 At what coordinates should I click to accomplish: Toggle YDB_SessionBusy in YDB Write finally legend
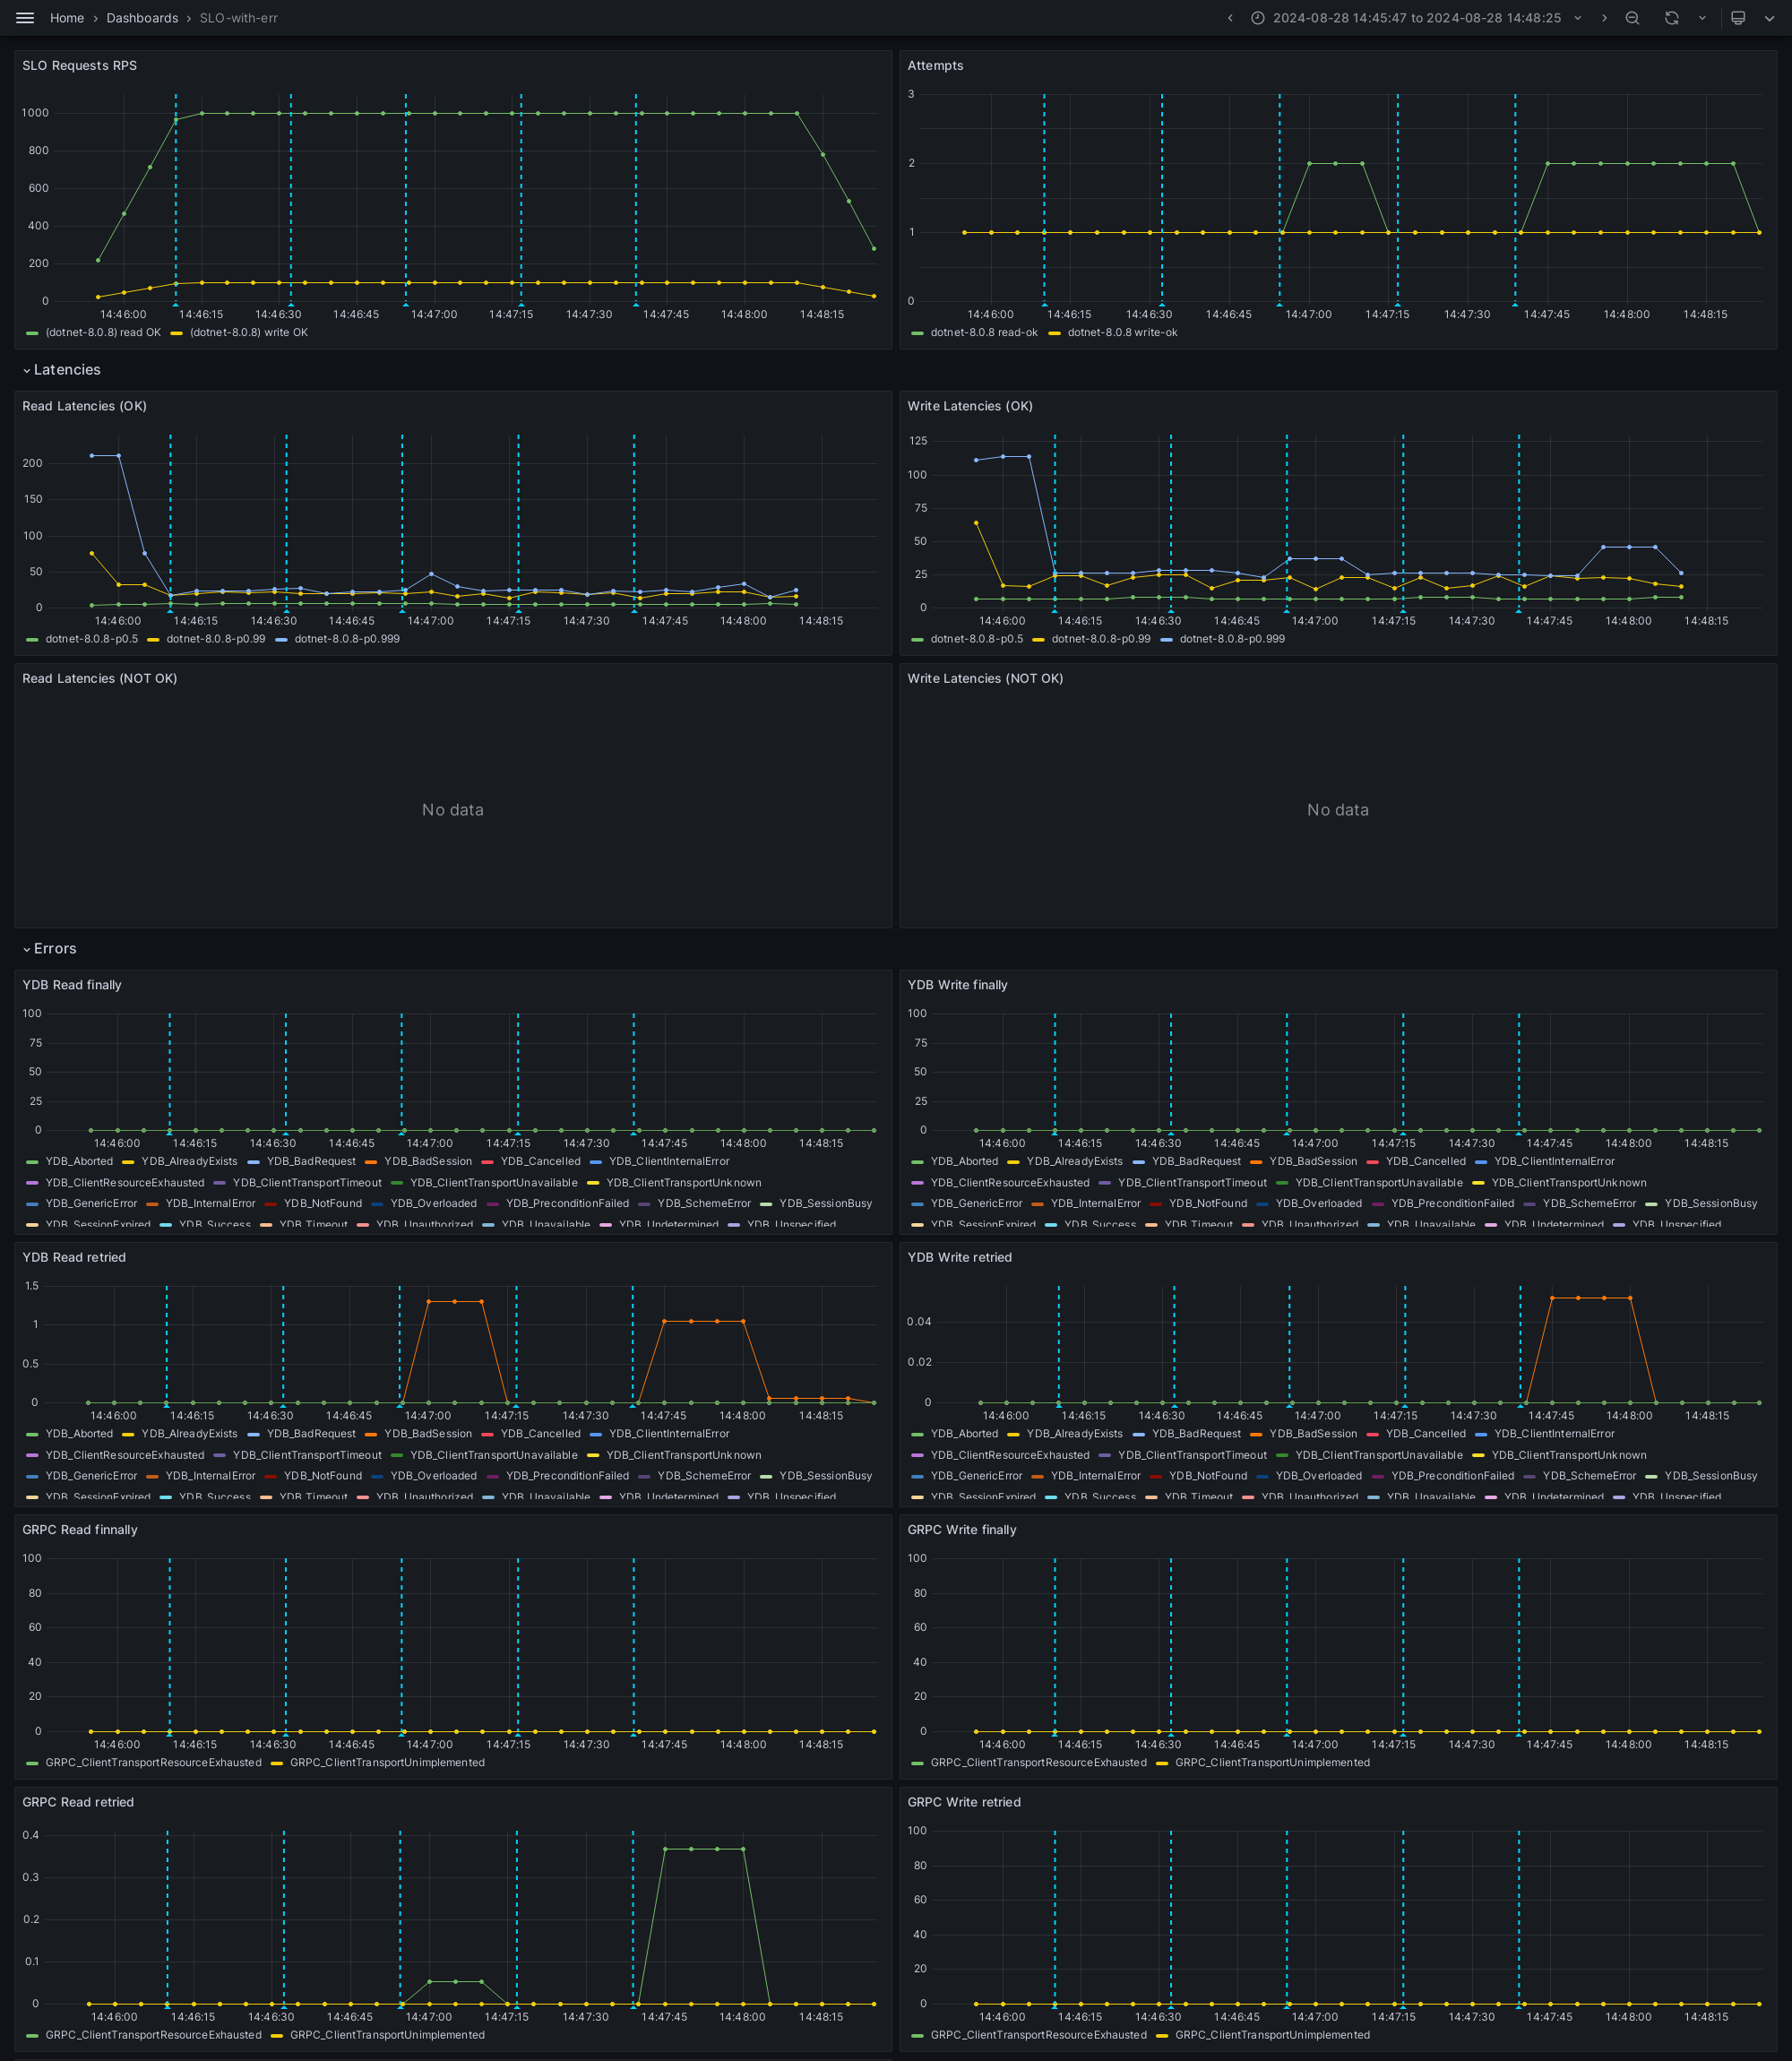pyautogui.click(x=1711, y=1204)
